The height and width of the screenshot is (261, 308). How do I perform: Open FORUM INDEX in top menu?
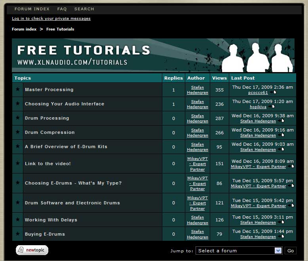[x=32, y=9]
